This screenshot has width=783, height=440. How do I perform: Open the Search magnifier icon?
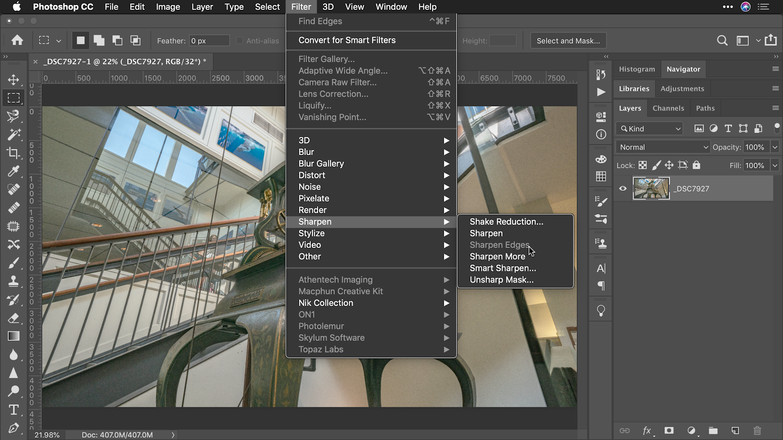722,41
